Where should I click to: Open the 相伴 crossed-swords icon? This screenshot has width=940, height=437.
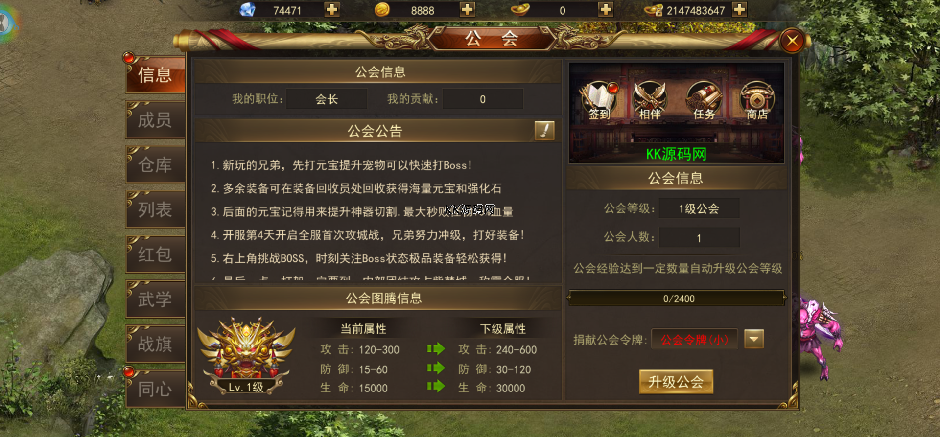coord(650,101)
